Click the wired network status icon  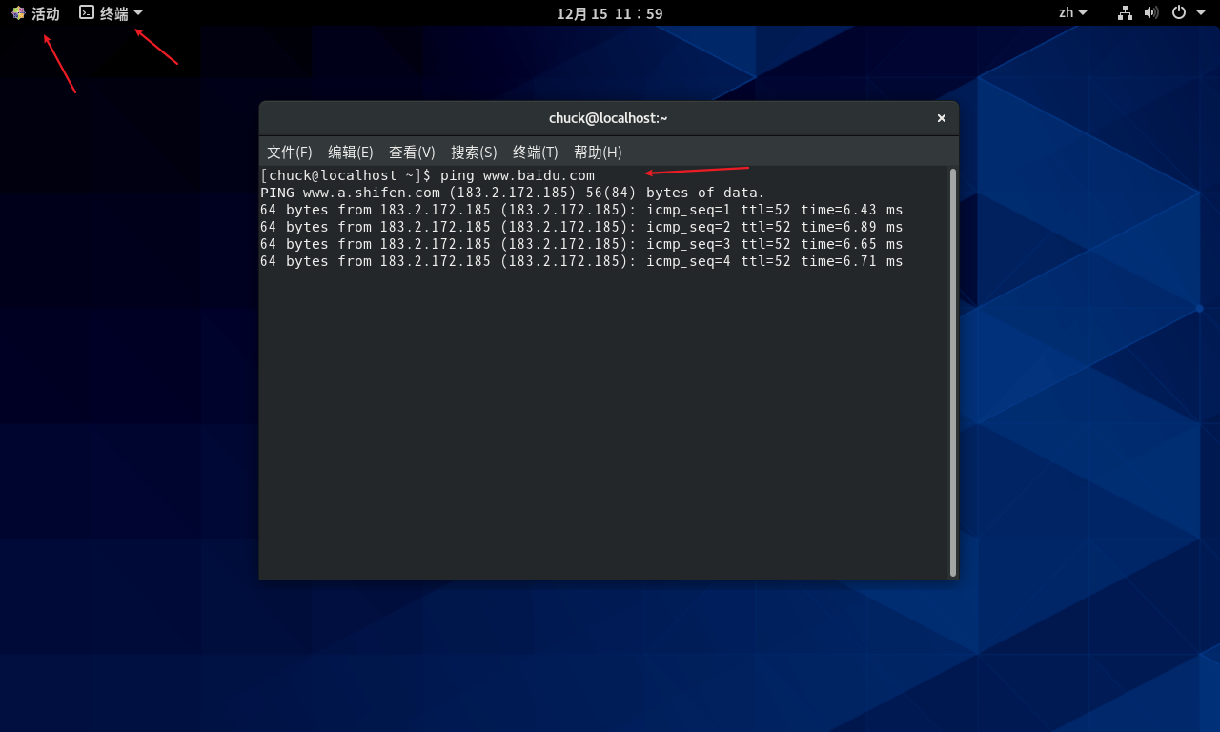[1125, 12]
